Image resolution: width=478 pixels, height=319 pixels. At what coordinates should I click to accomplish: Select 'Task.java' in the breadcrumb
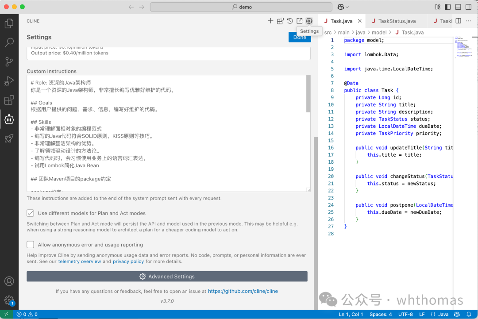coord(412,32)
